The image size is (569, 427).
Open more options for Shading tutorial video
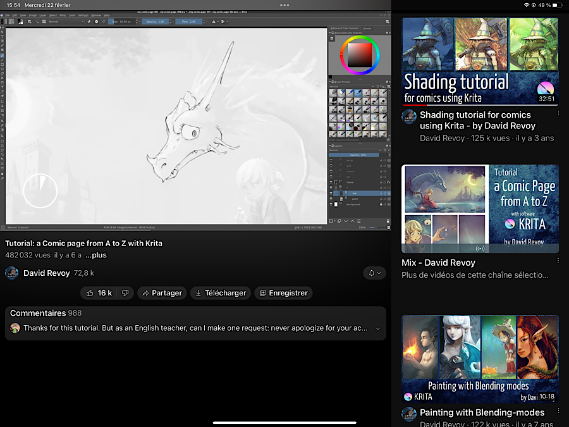[x=558, y=113]
